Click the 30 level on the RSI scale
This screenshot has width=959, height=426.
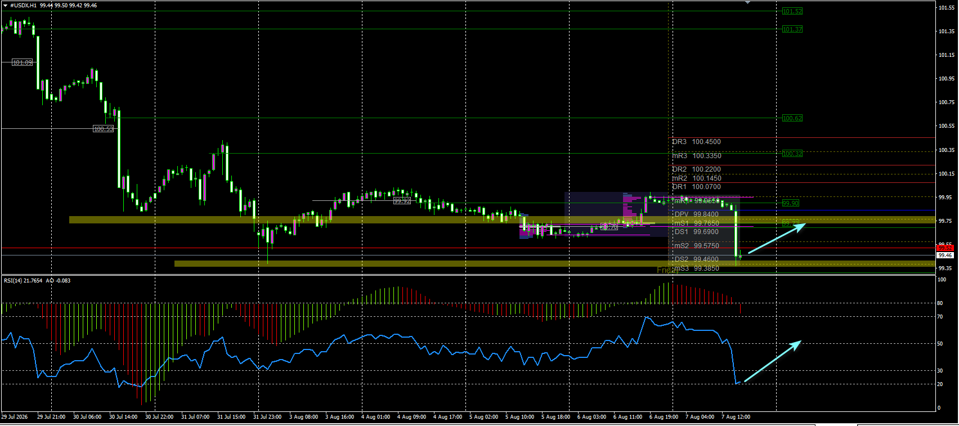click(940, 371)
